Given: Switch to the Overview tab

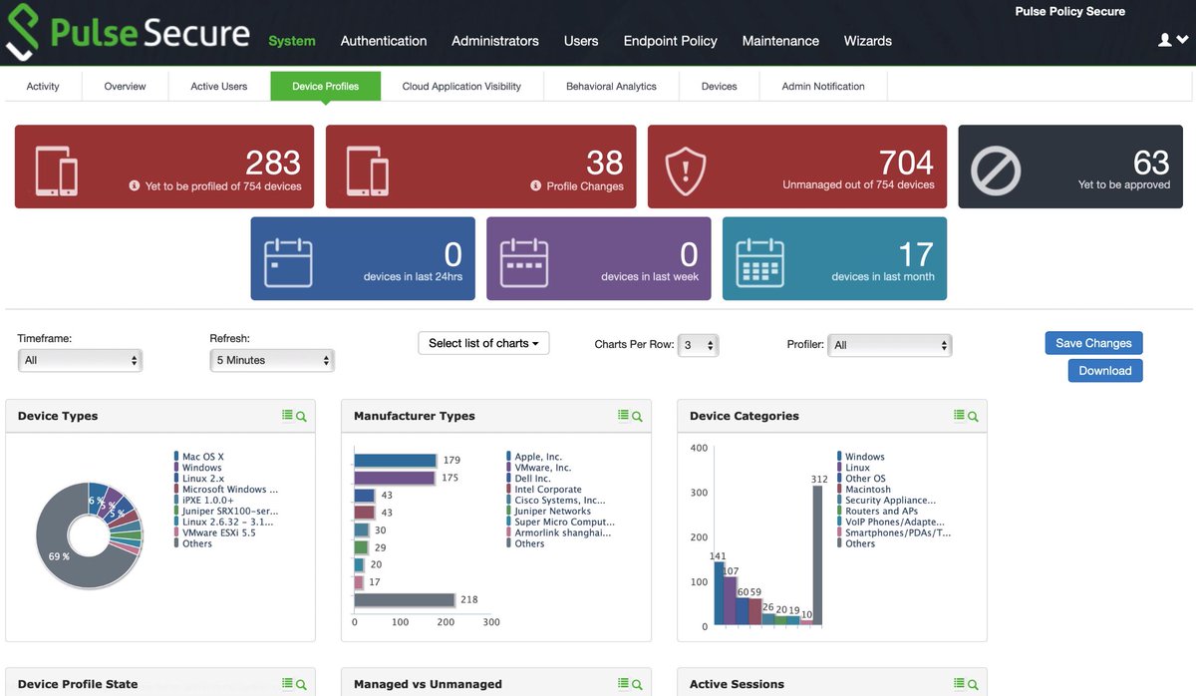Looking at the screenshot, I should tap(126, 86).
